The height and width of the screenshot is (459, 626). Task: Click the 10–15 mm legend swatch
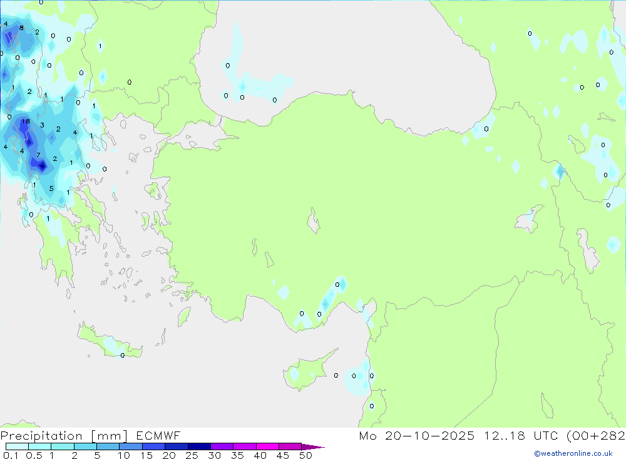(131, 446)
